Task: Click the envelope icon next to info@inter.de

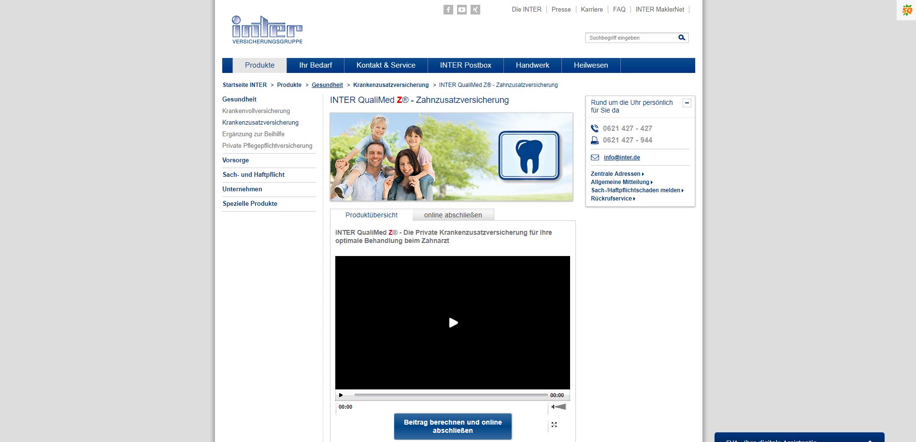Action: 595,157
